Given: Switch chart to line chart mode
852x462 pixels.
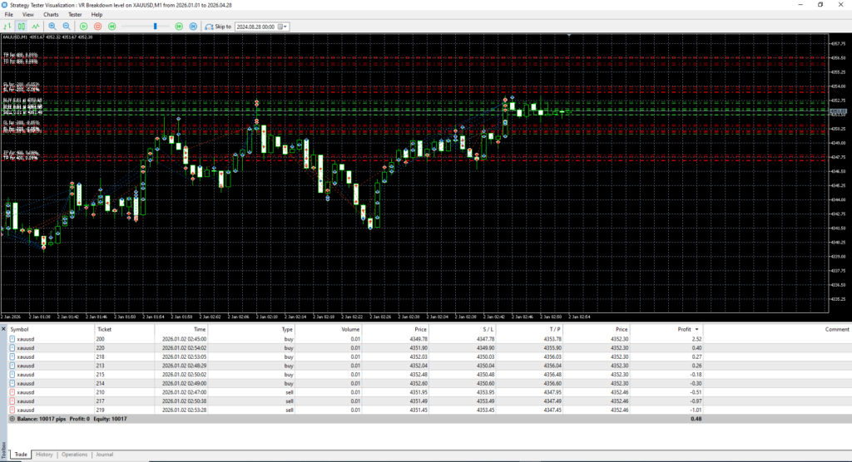Looking at the screenshot, I should [36, 26].
